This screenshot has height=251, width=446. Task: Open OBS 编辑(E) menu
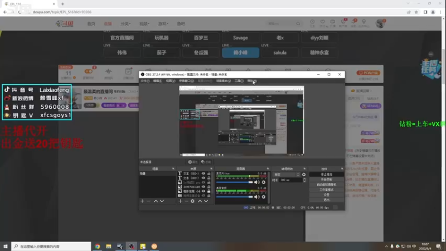pos(158,81)
